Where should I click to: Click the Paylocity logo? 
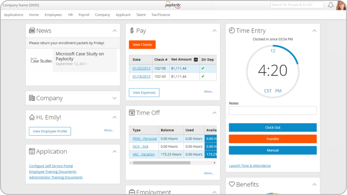(x=173, y=5)
